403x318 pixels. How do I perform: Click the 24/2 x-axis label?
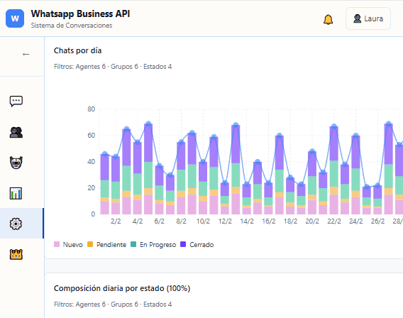[356, 221]
